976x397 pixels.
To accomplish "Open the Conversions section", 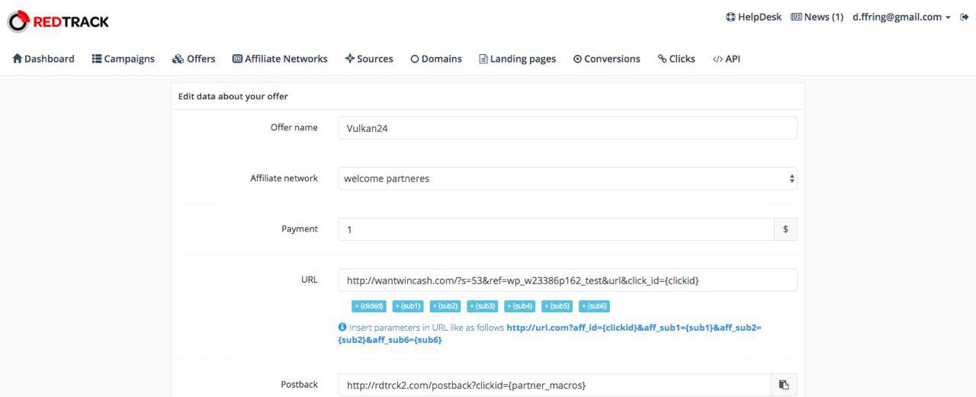I will [607, 59].
